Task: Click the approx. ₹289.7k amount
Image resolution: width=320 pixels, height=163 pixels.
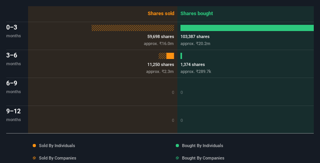Action: pos(196,71)
